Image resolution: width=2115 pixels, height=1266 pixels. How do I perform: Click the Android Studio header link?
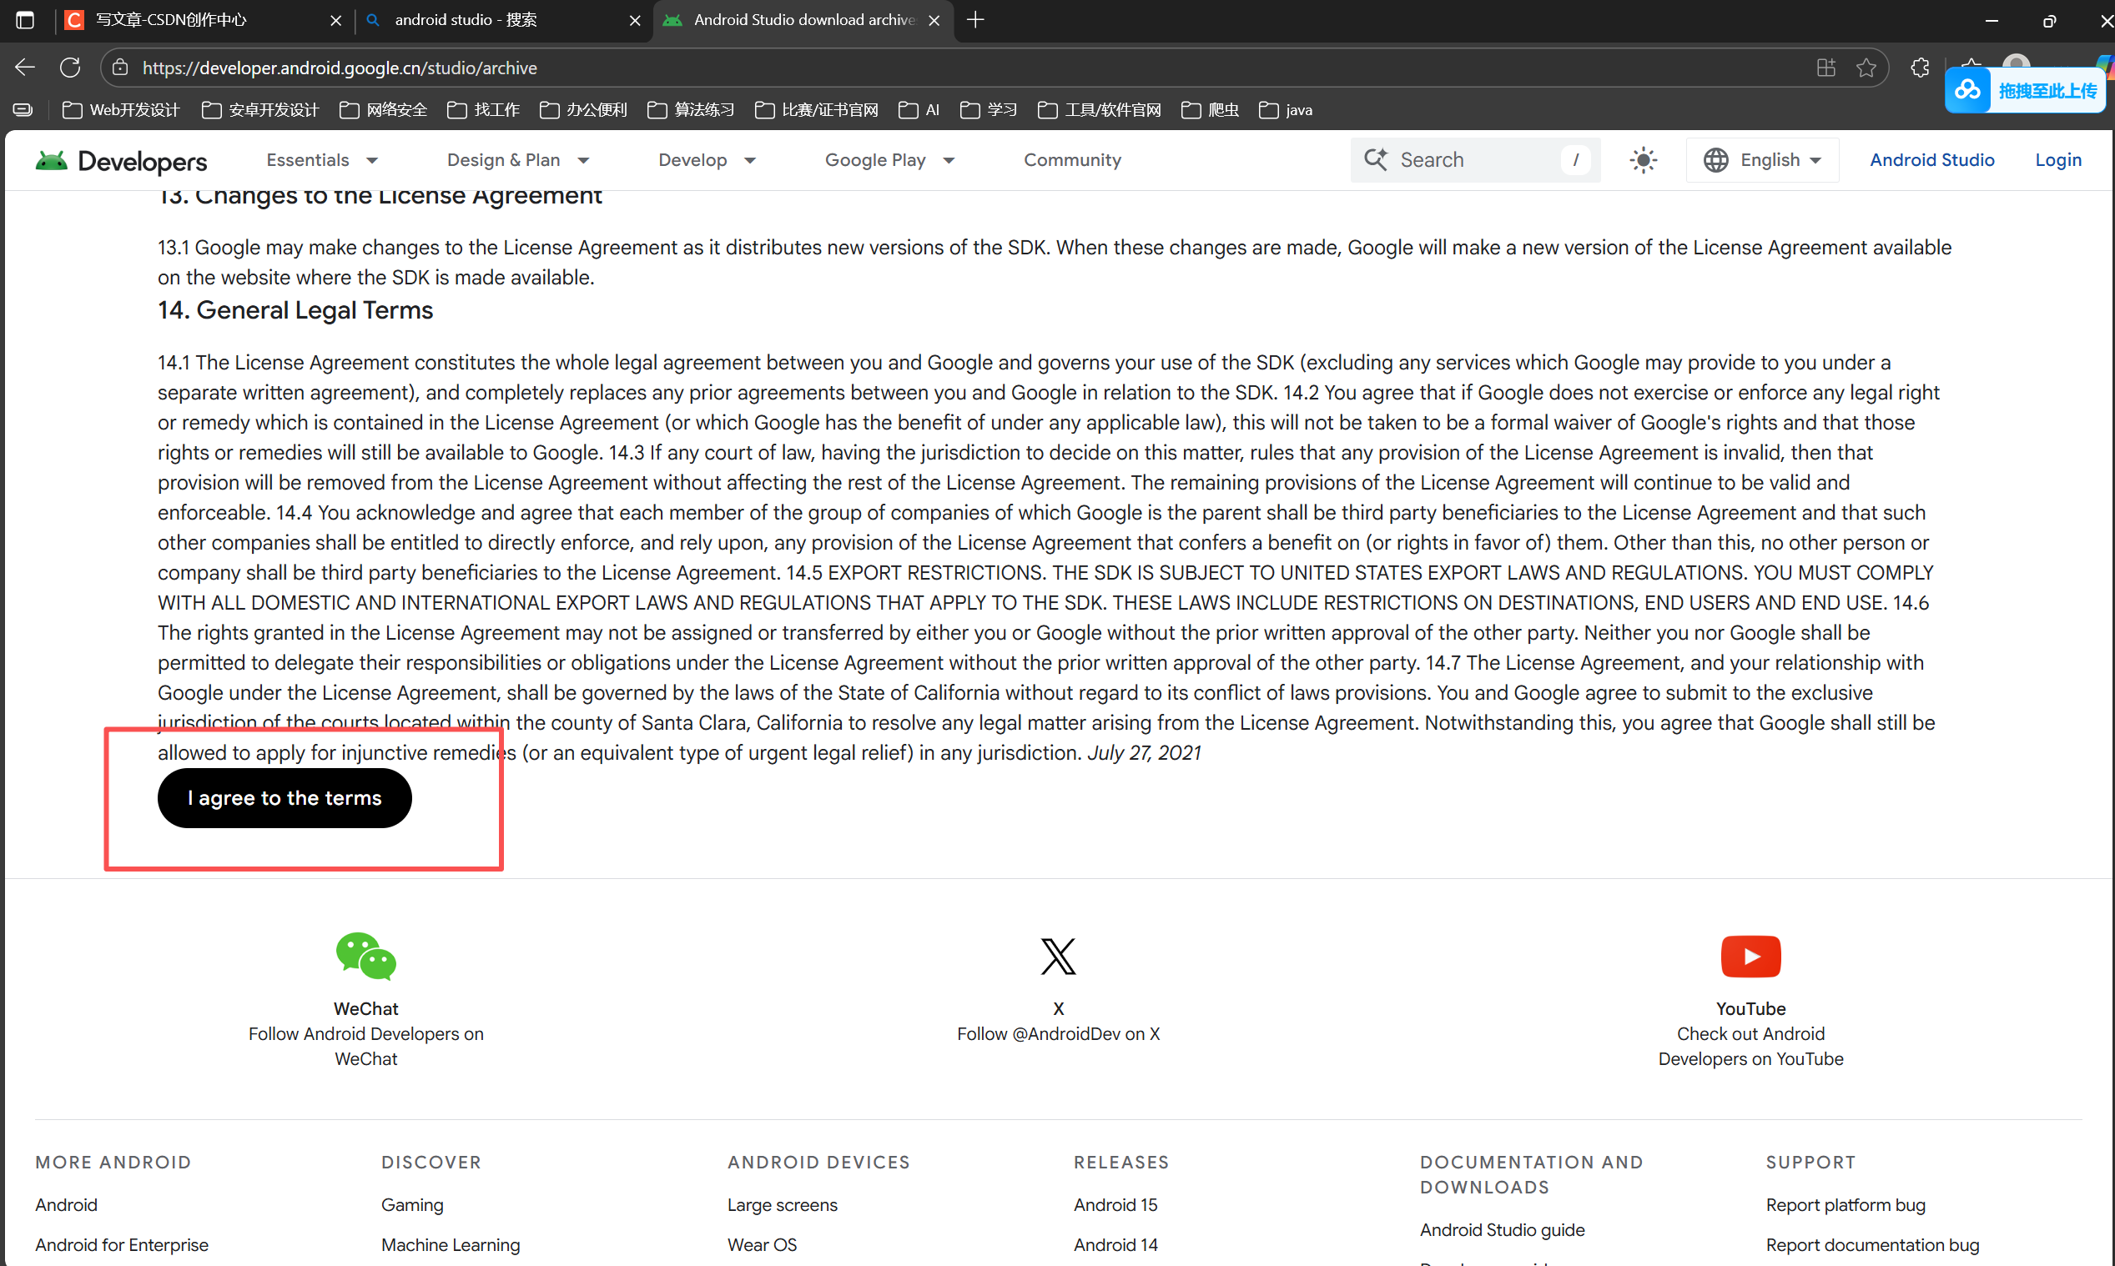[1932, 160]
